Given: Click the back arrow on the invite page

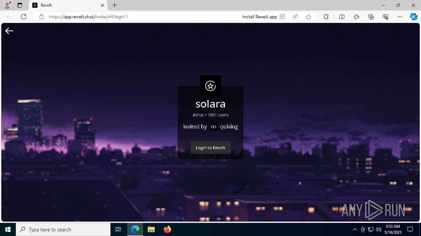Looking at the screenshot, I should [x=9, y=31].
